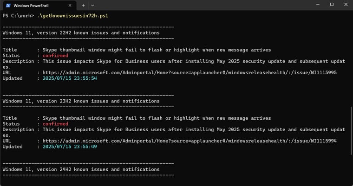Image resolution: width=353 pixels, height=186 pixels.
Task: Maximize the terminal window
Action: coord(332,5)
